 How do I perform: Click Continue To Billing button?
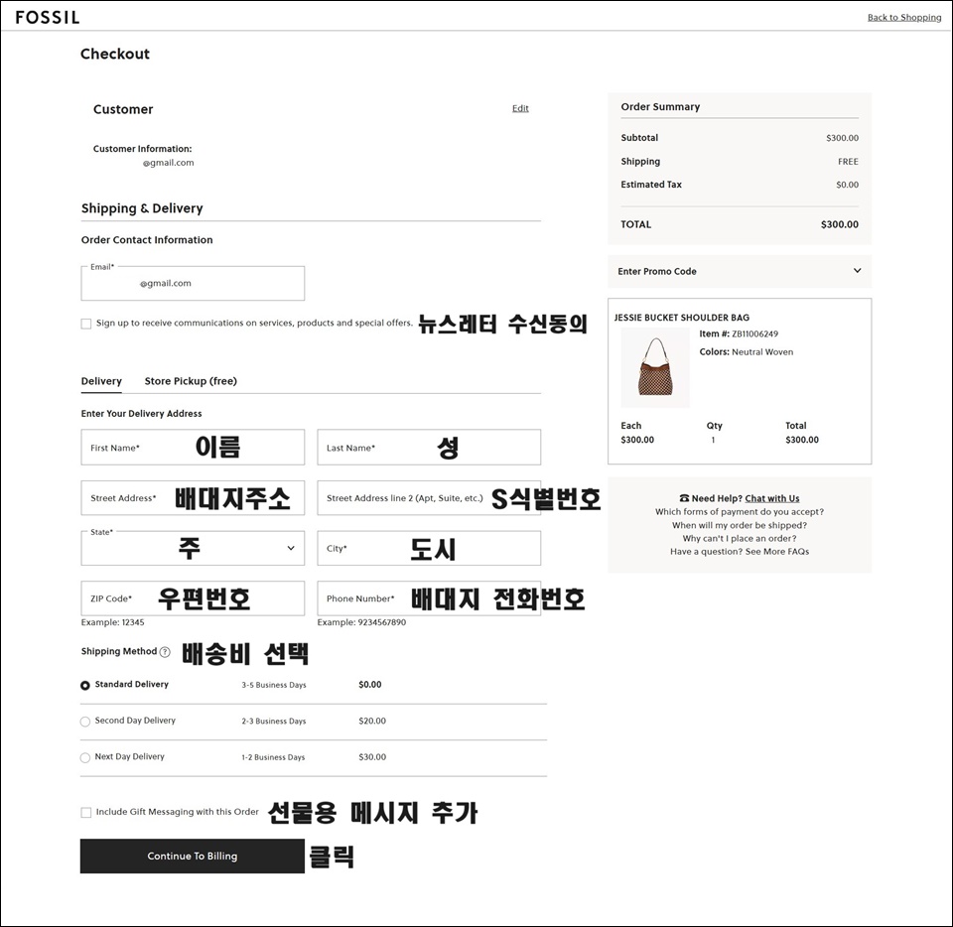coord(192,856)
